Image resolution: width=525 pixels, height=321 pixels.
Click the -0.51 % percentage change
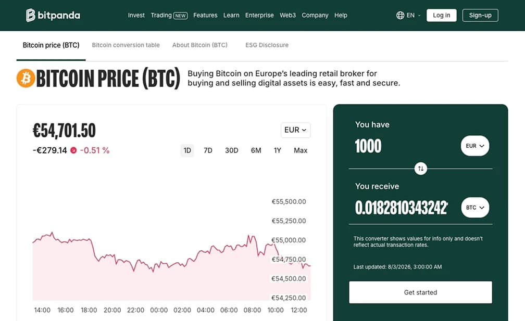[95, 150]
